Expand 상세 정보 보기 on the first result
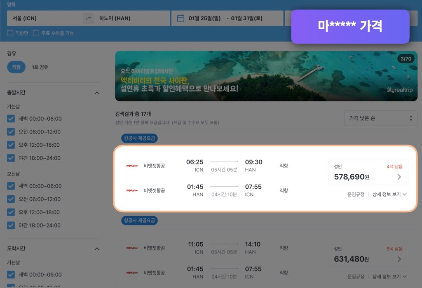Viewport: 422px width, 288px height. tap(387, 194)
